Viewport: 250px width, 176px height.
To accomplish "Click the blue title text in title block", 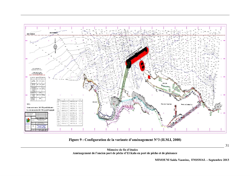I will pyautogui.click(x=41, y=126).
